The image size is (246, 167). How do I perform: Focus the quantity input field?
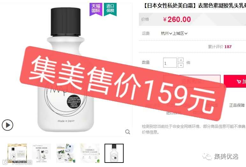coord(170,62)
